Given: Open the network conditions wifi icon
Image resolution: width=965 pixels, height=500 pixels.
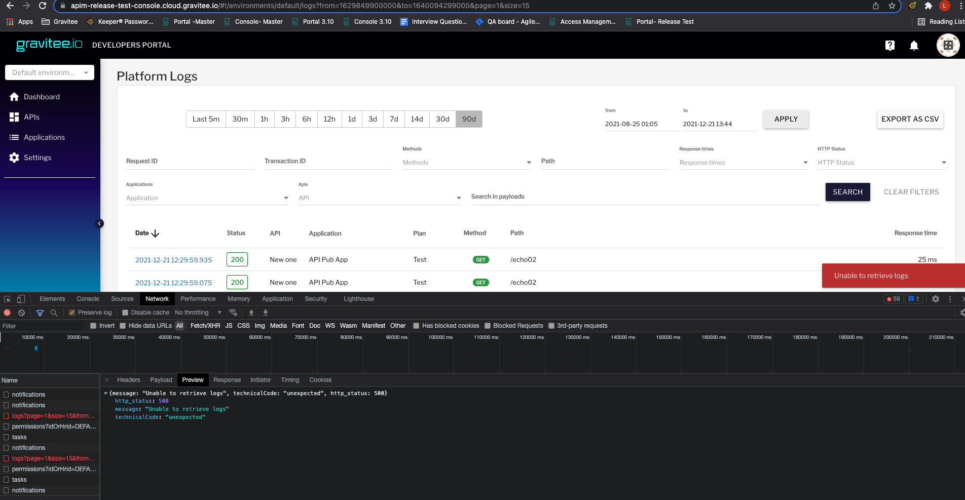Looking at the screenshot, I should [x=233, y=313].
